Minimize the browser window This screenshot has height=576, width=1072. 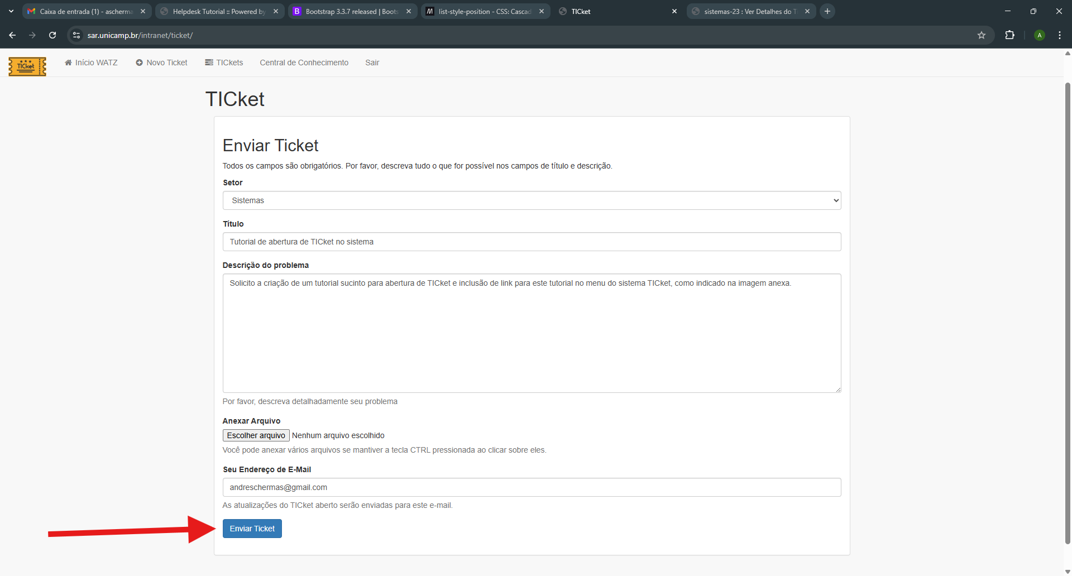[x=1008, y=11]
